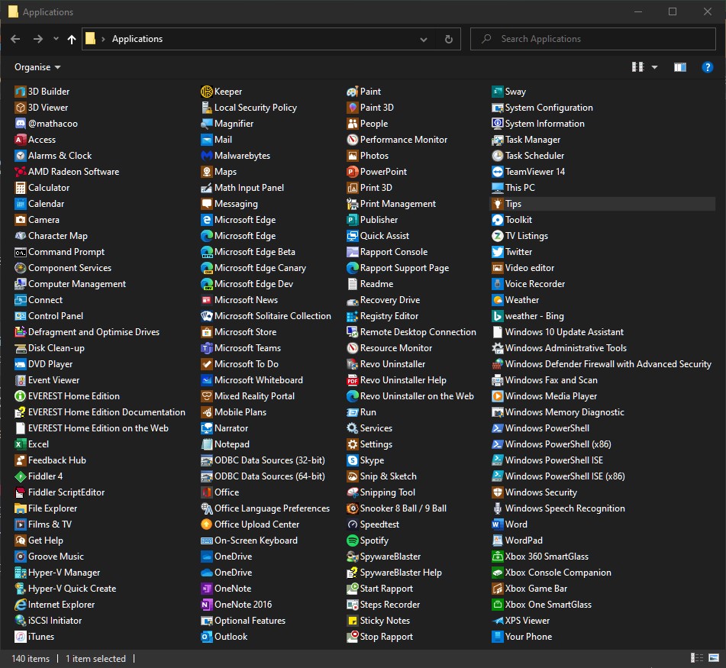This screenshot has width=726, height=668.
Task: Select the iTunes icon
Action: click(21, 637)
